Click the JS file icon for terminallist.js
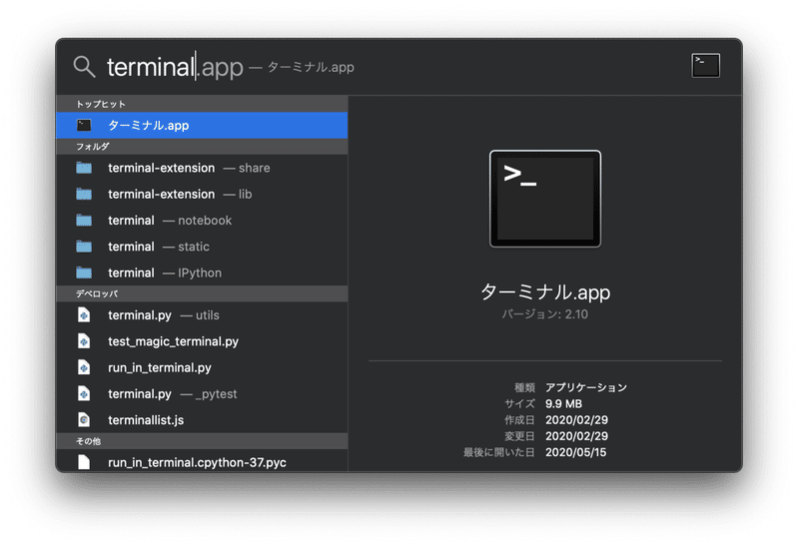This screenshot has height=547, width=799. 84,420
